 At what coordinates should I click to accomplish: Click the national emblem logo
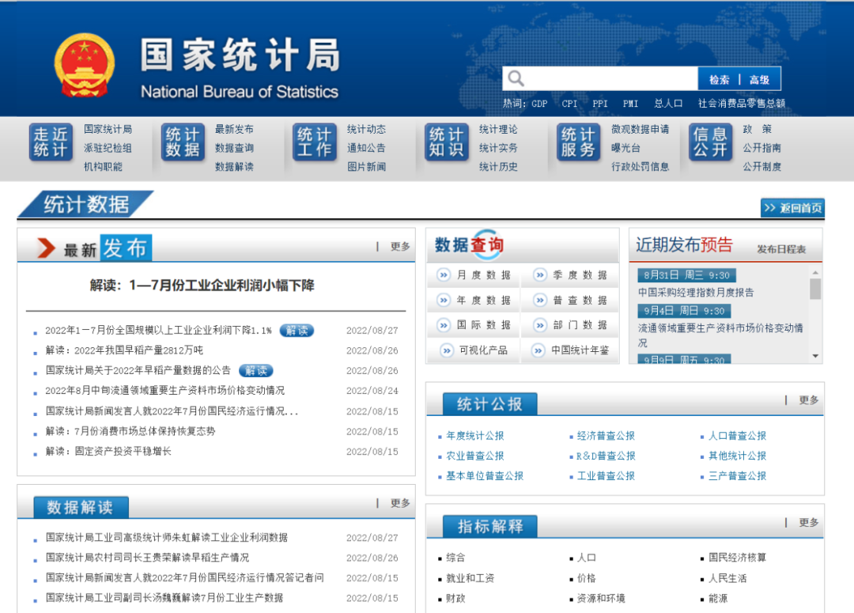click(x=85, y=66)
